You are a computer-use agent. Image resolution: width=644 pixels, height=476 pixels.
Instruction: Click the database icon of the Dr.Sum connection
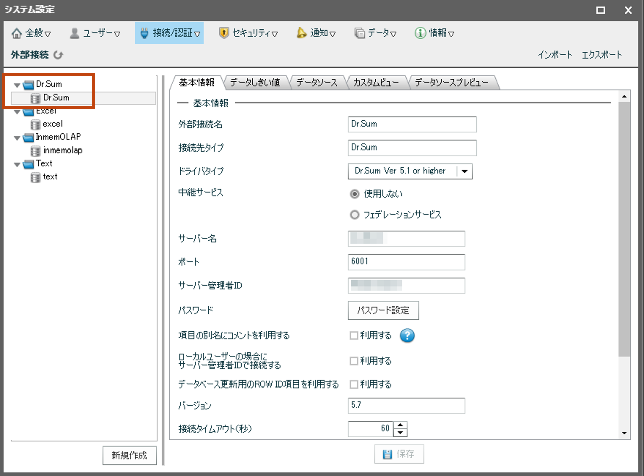(35, 98)
